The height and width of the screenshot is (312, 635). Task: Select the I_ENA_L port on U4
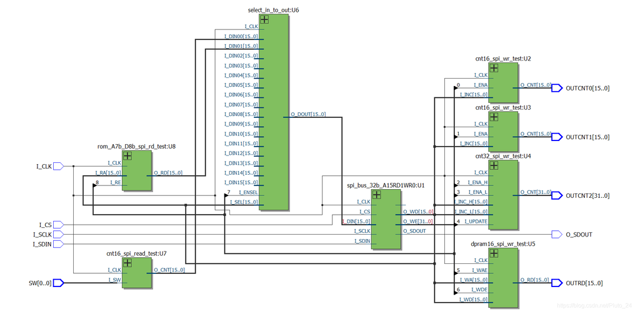(x=477, y=192)
